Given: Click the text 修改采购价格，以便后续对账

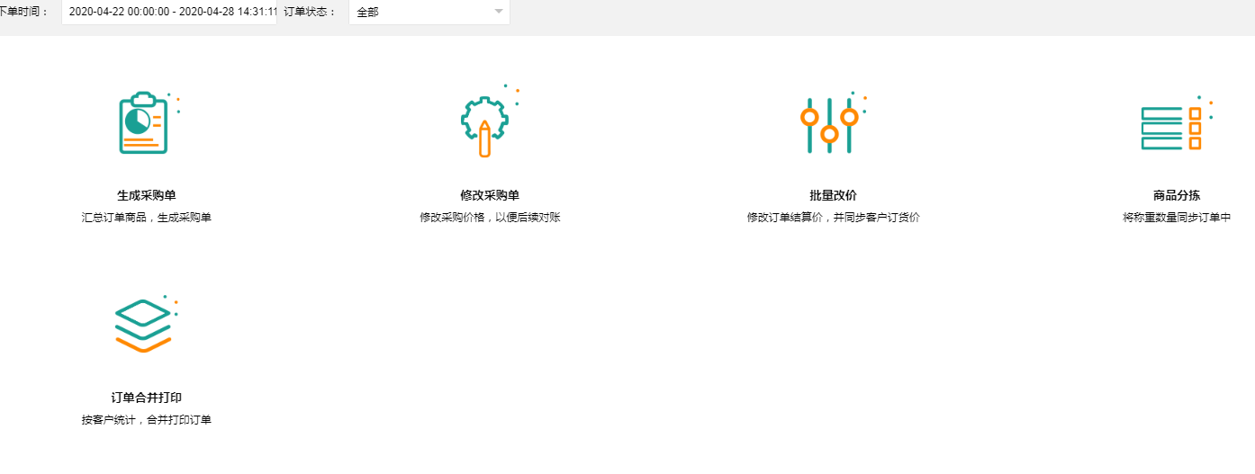Looking at the screenshot, I should point(490,218).
